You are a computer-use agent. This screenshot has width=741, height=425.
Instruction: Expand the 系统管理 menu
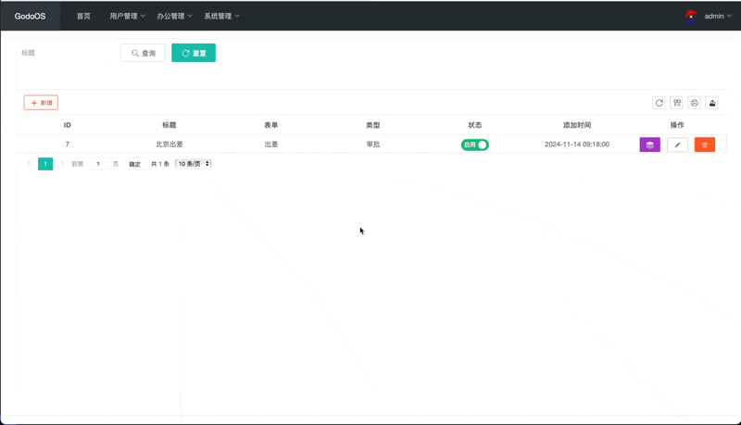pos(221,16)
